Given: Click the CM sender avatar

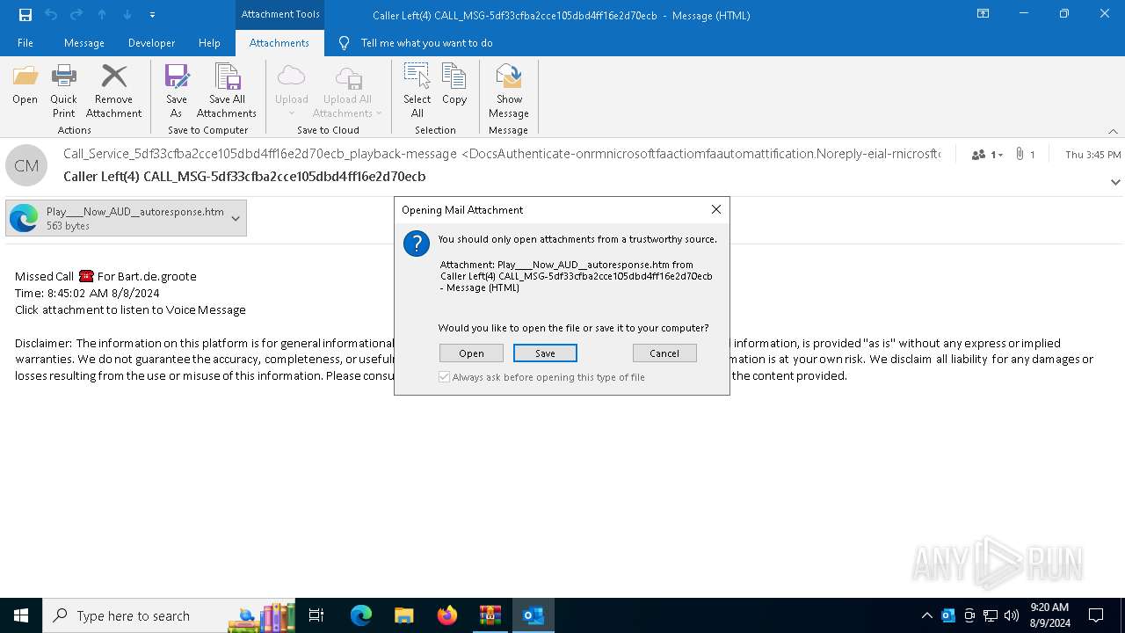Looking at the screenshot, I should tap(26, 165).
